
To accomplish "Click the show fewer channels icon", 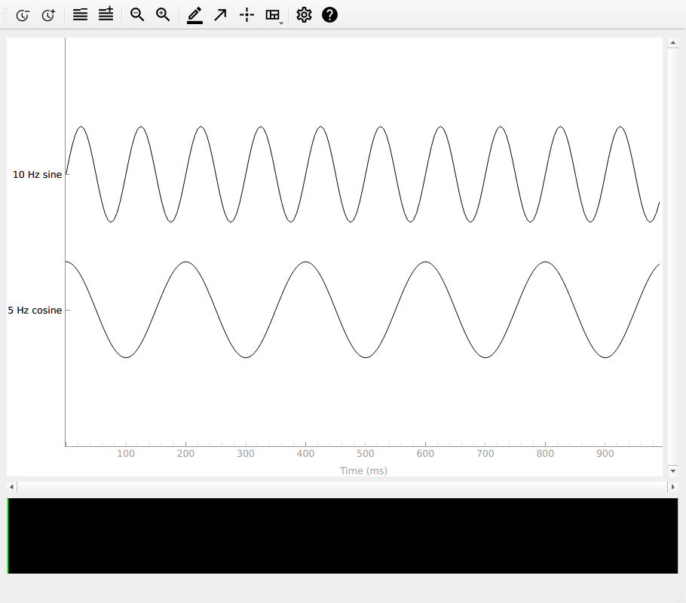I will pyautogui.click(x=81, y=14).
